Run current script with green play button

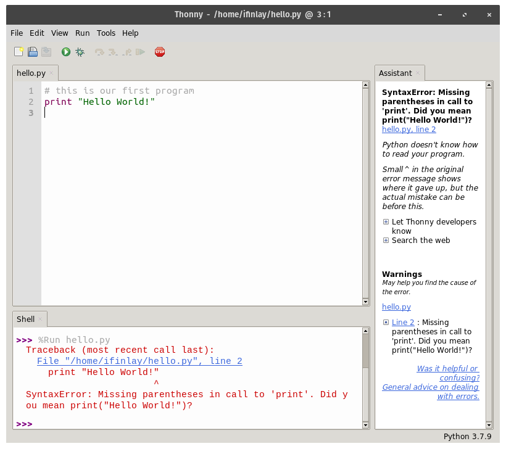[x=66, y=52]
